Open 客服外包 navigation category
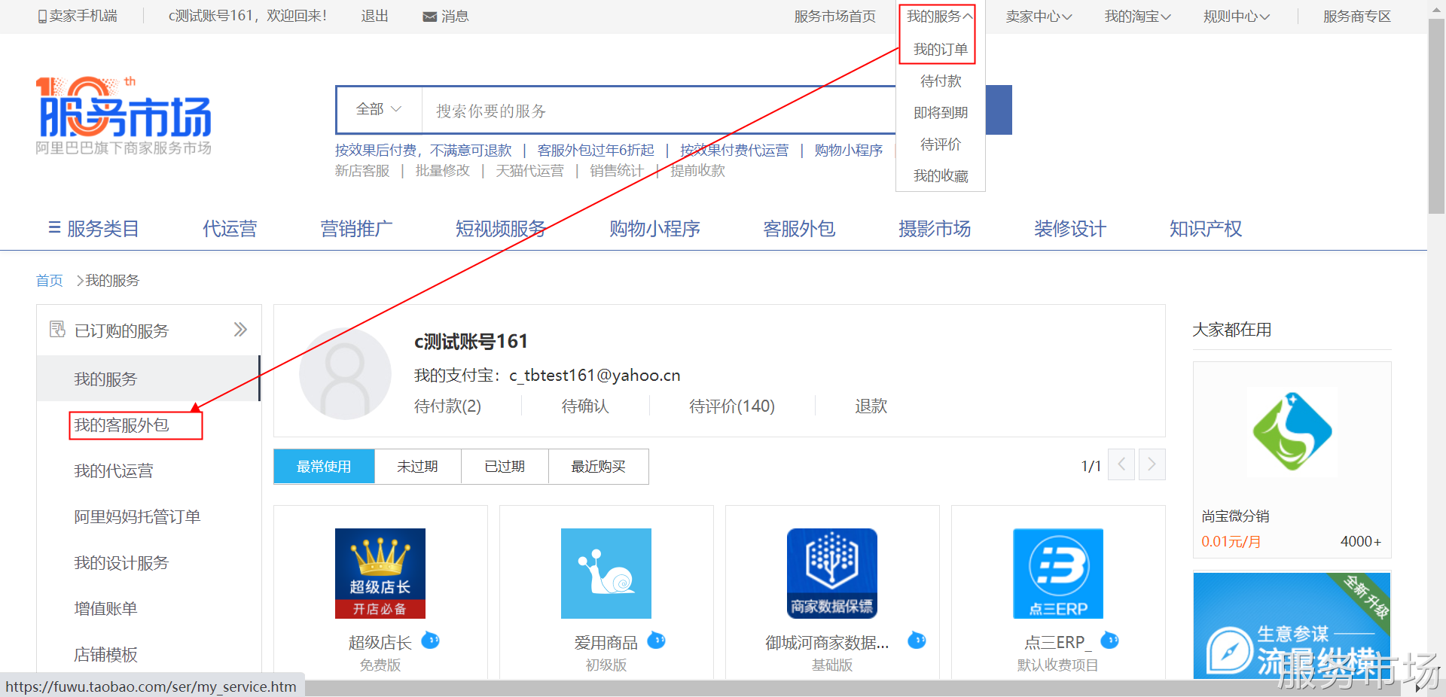This screenshot has width=1446, height=697. [x=799, y=229]
